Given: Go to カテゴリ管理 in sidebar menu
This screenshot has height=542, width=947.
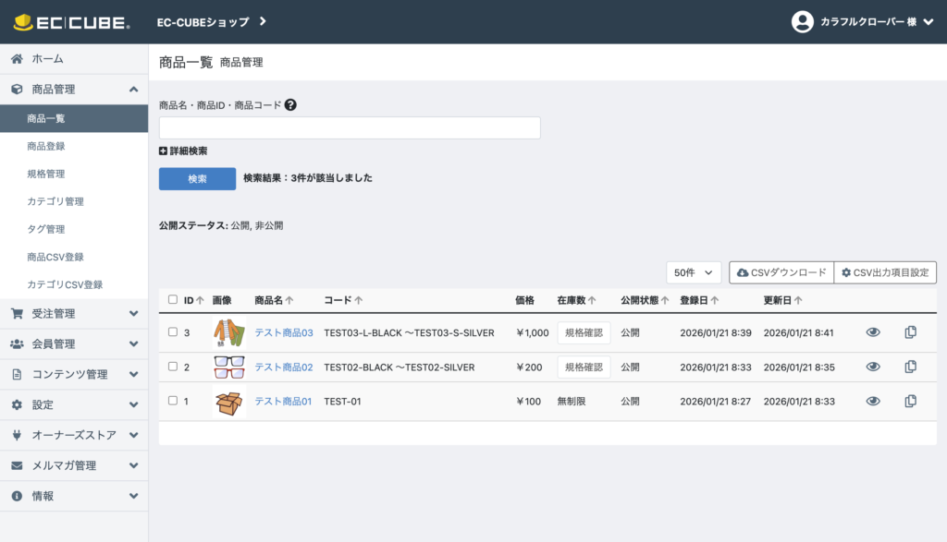Looking at the screenshot, I should (x=55, y=201).
